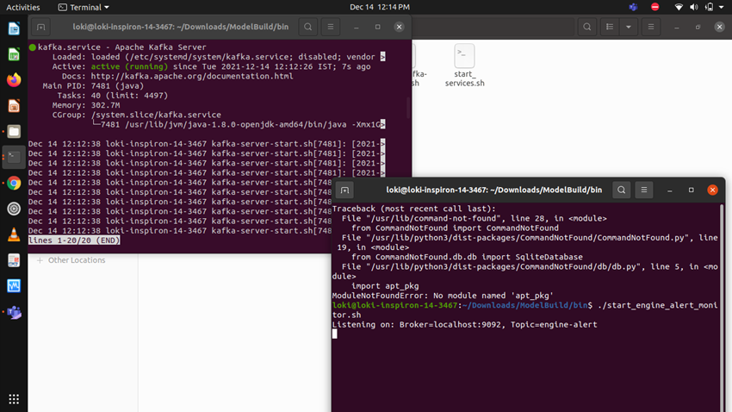Image resolution: width=732 pixels, height=412 pixels.
Task: Open the document viewer dock icon
Action: (x=14, y=260)
